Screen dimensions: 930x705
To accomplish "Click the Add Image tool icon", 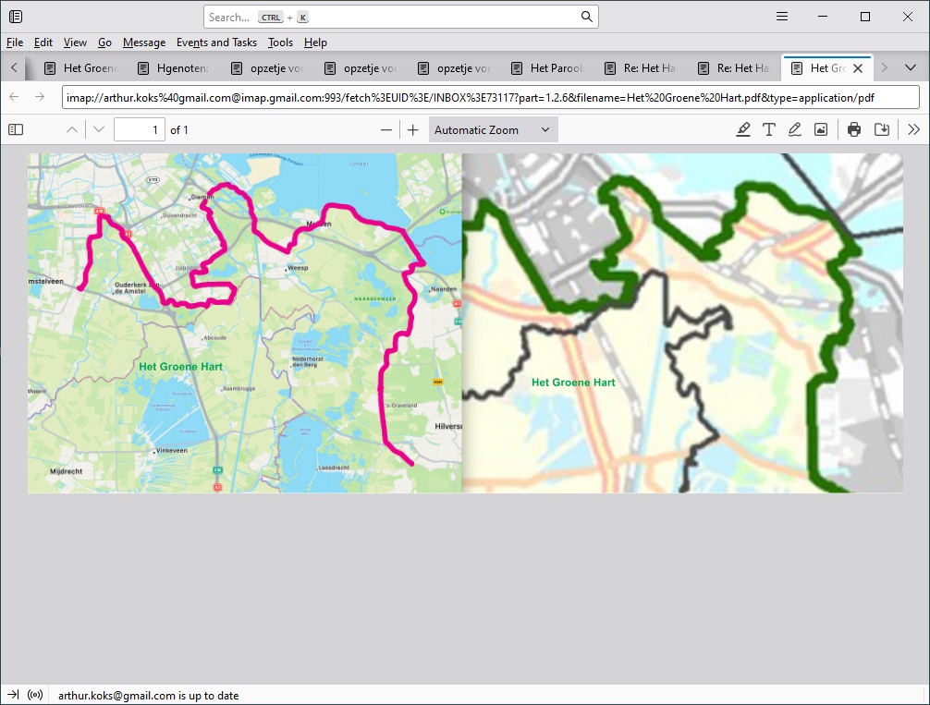I will pos(820,130).
